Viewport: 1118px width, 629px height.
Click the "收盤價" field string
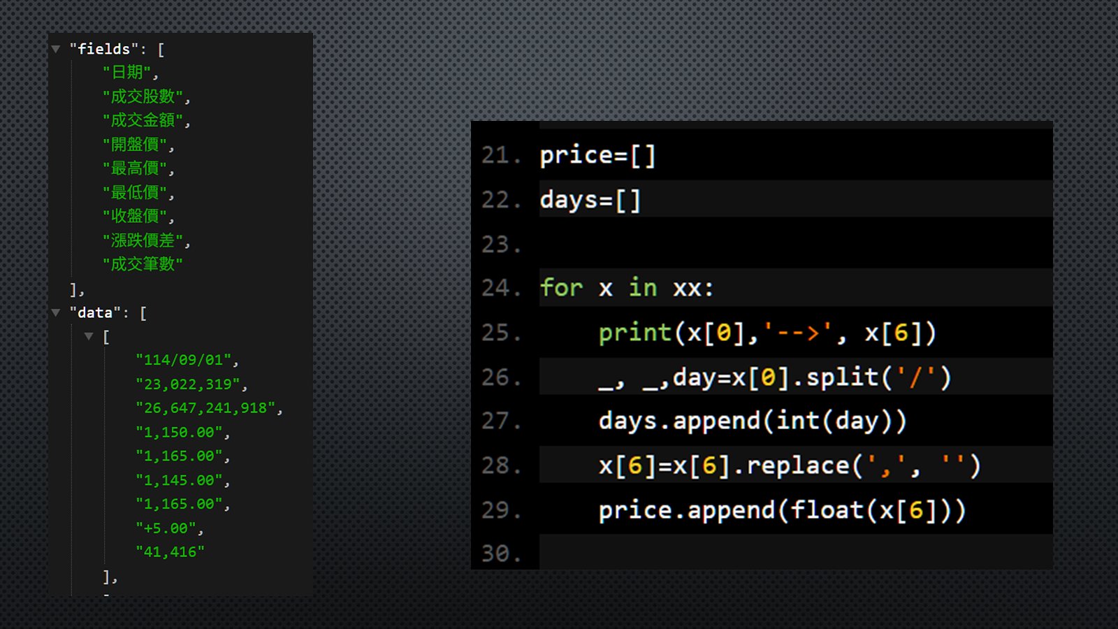(x=138, y=217)
